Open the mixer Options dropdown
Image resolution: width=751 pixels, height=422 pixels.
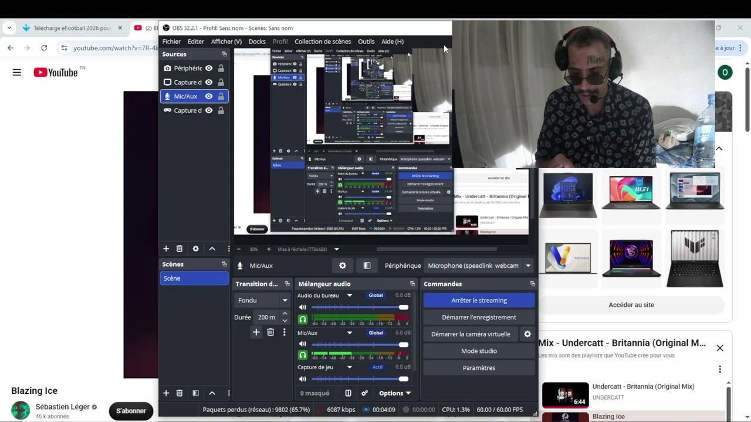pyautogui.click(x=395, y=393)
